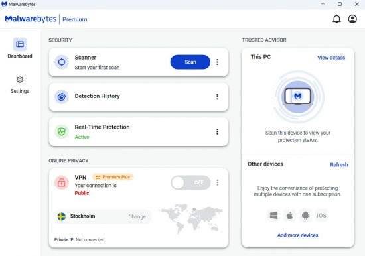Open Detection History more options menu
The height and width of the screenshot is (256, 365).
[x=217, y=97]
